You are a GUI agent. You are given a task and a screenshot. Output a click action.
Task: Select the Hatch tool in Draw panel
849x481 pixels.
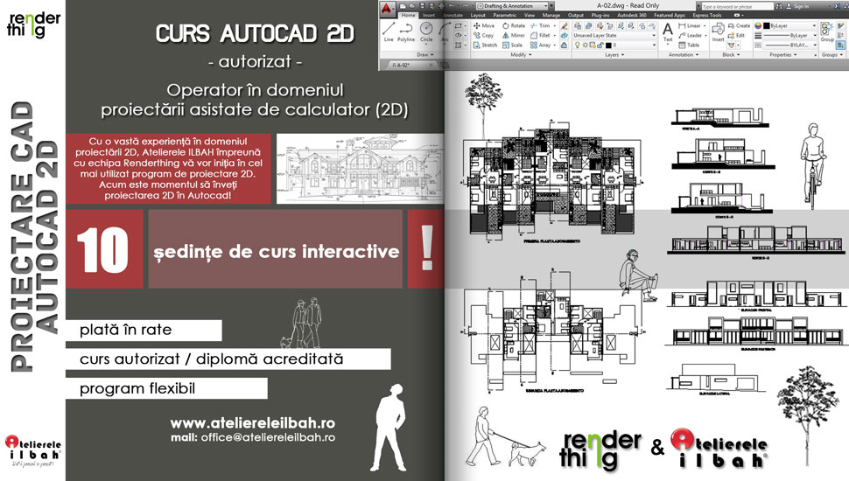coord(458,45)
